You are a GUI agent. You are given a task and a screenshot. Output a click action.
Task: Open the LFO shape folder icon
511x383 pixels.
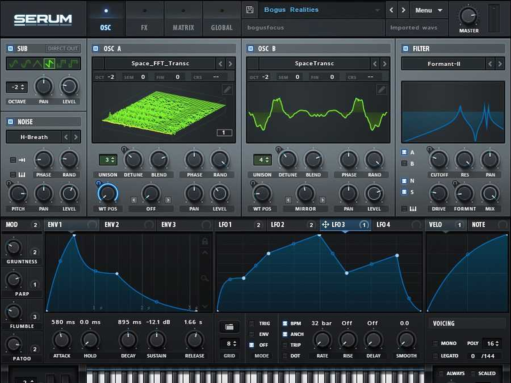coord(228,327)
